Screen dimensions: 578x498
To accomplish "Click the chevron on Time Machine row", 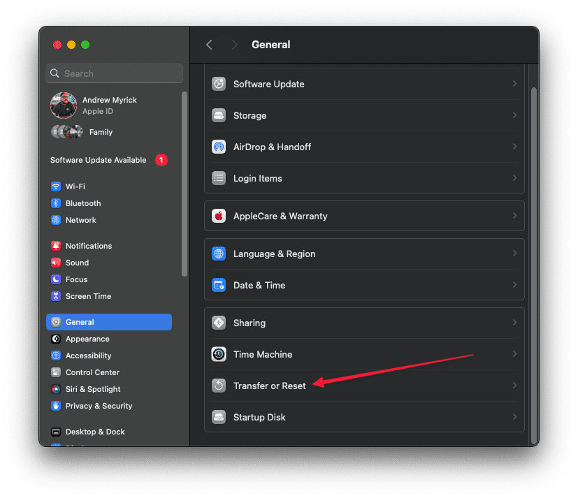I will pos(514,354).
